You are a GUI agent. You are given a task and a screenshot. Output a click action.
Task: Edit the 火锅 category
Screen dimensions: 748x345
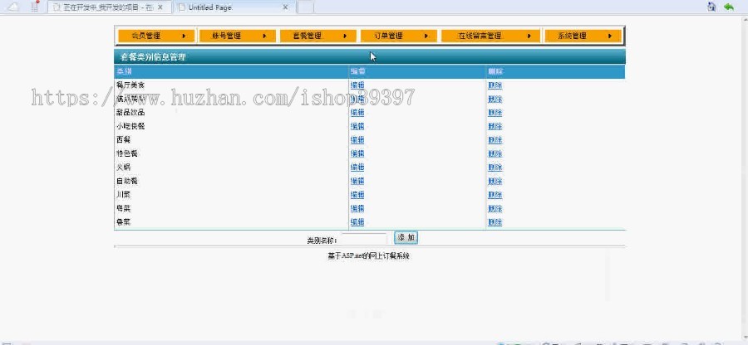click(357, 167)
